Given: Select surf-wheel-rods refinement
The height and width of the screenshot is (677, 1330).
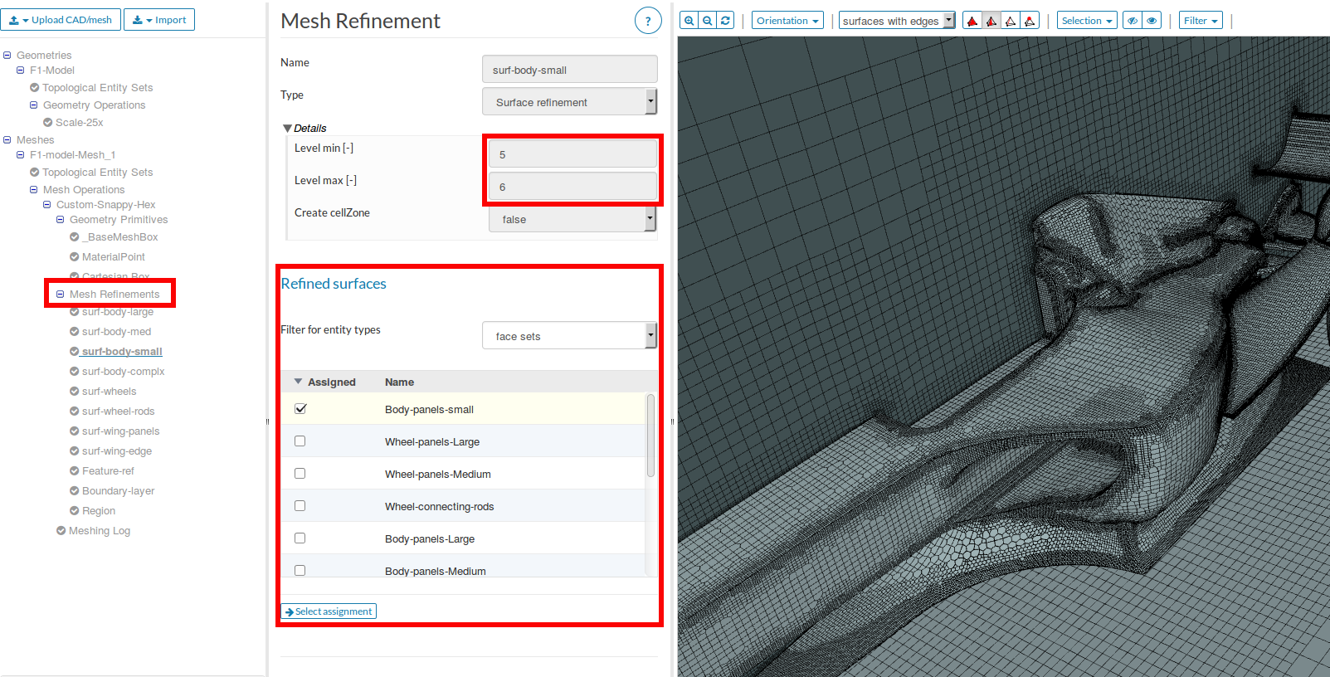Looking at the screenshot, I should (x=118, y=412).
